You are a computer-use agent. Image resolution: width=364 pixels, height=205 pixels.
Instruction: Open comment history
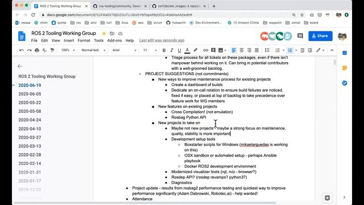point(300,36)
